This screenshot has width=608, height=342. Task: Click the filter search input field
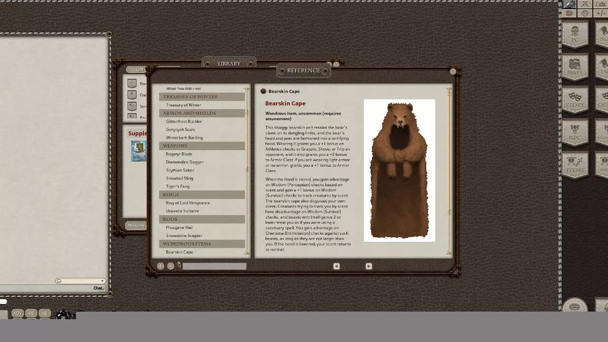(x=215, y=266)
